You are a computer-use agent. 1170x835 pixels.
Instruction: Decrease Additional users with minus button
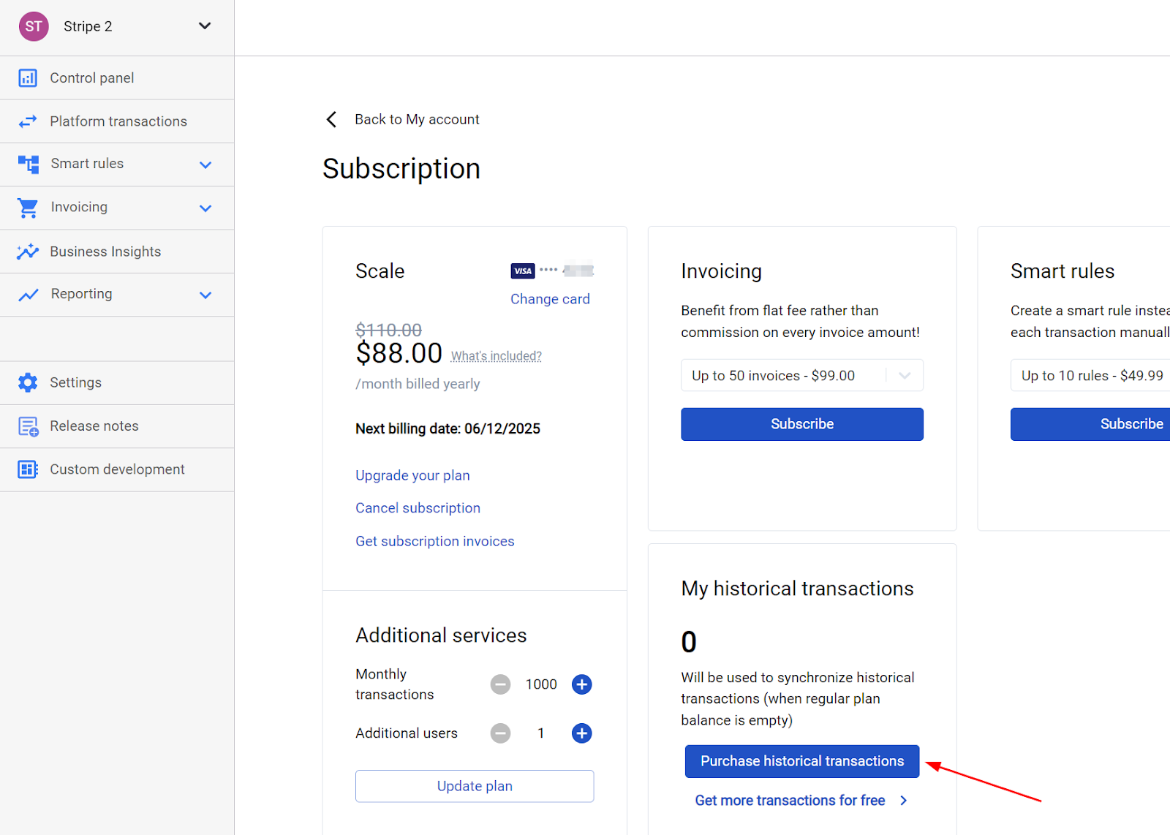point(500,733)
